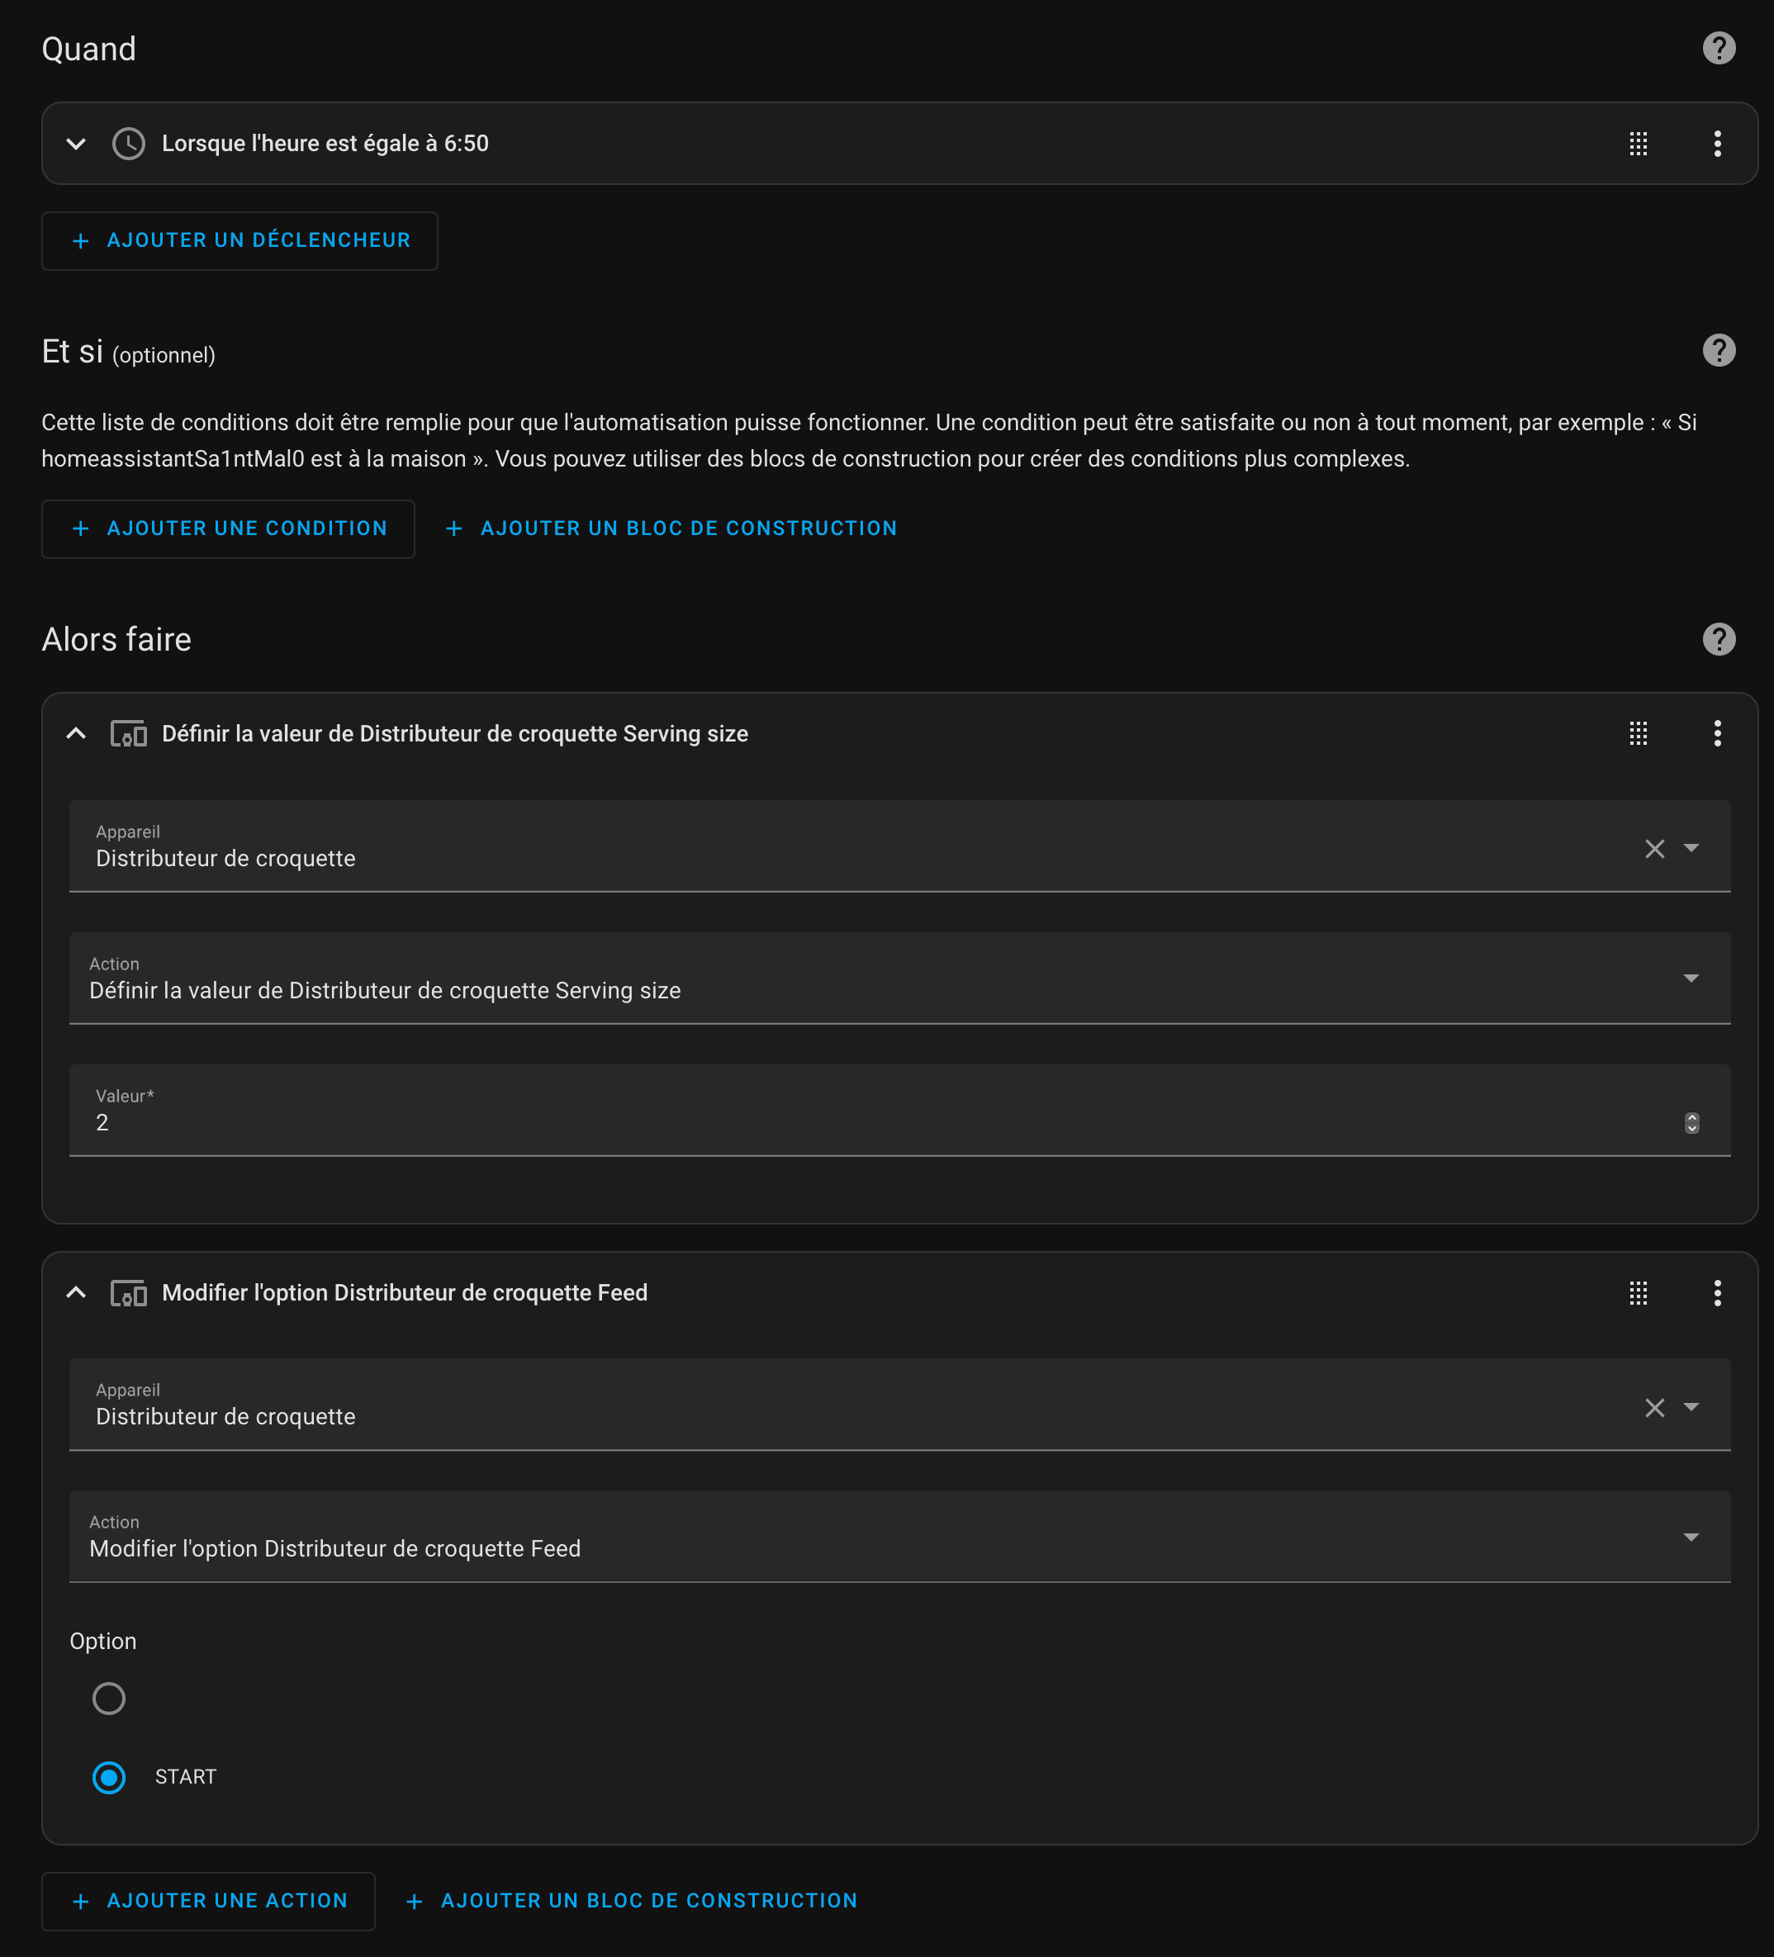The height and width of the screenshot is (1957, 1774).
Task: Select the START option radio button
Action: click(x=109, y=1778)
